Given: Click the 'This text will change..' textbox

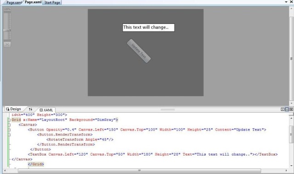Looking at the screenshot, I should pos(148,28).
